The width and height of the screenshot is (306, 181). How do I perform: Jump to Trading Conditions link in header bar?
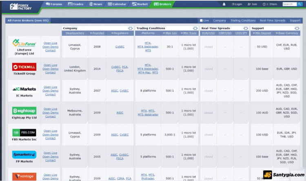coord(243,20)
